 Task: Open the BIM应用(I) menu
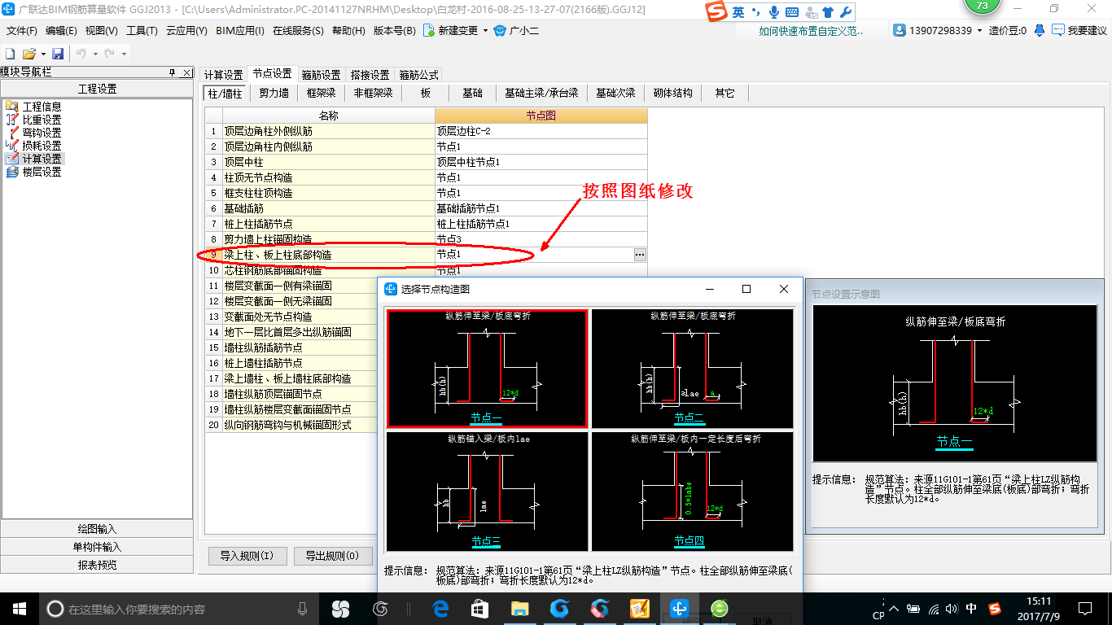(x=240, y=31)
